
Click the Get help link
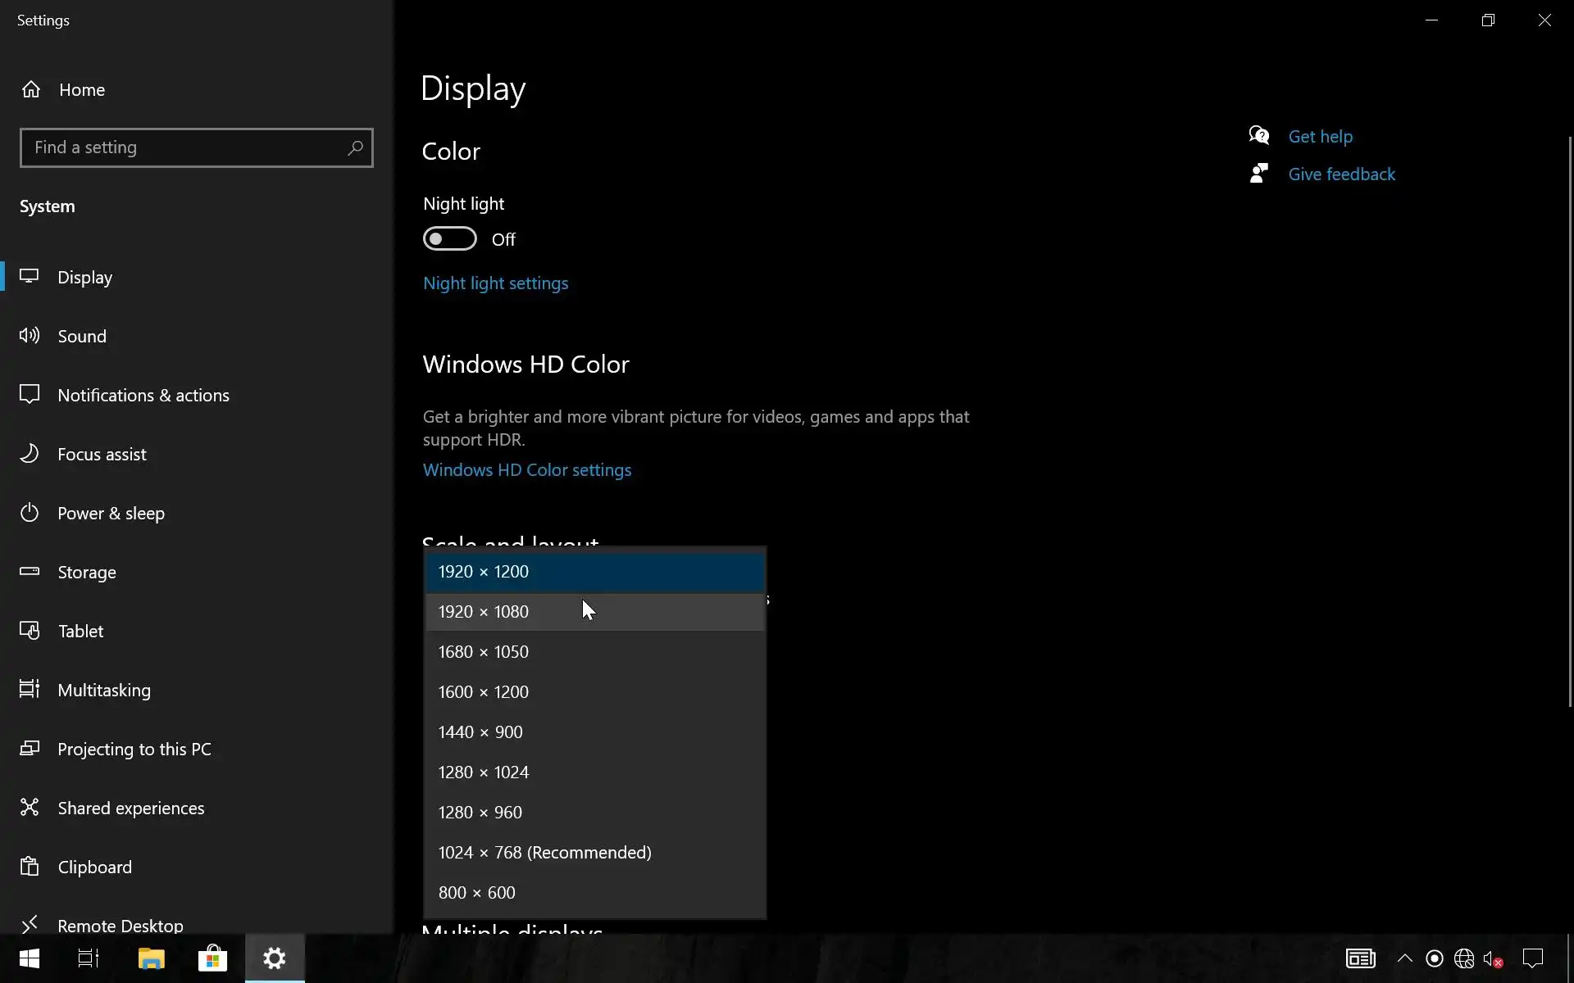click(1320, 137)
